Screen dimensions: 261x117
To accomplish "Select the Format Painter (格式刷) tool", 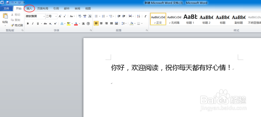I will [x=17, y=25].
